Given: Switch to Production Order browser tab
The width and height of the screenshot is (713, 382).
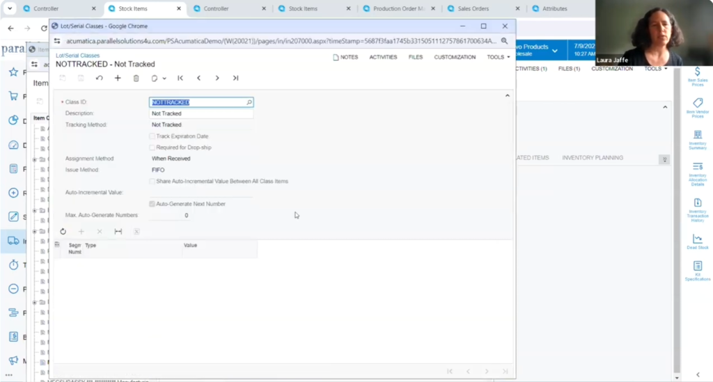Looking at the screenshot, I should [x=399, y=8].
